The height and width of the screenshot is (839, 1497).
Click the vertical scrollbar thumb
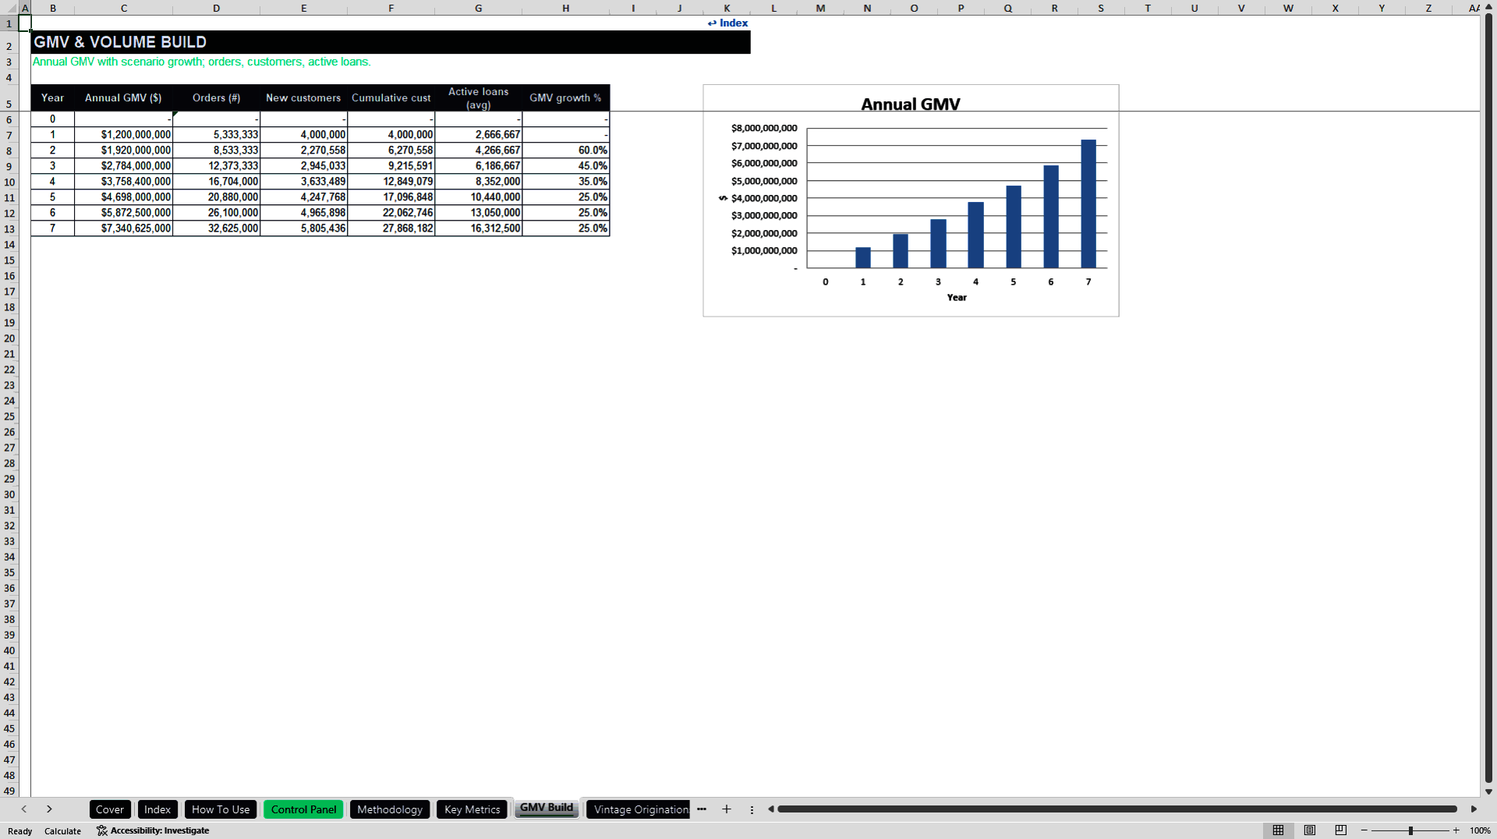tap(1488, 398)
